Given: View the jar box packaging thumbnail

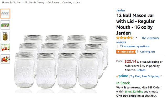Looking at the screenshot, I should pyautogui.click(x=5, y=25).
